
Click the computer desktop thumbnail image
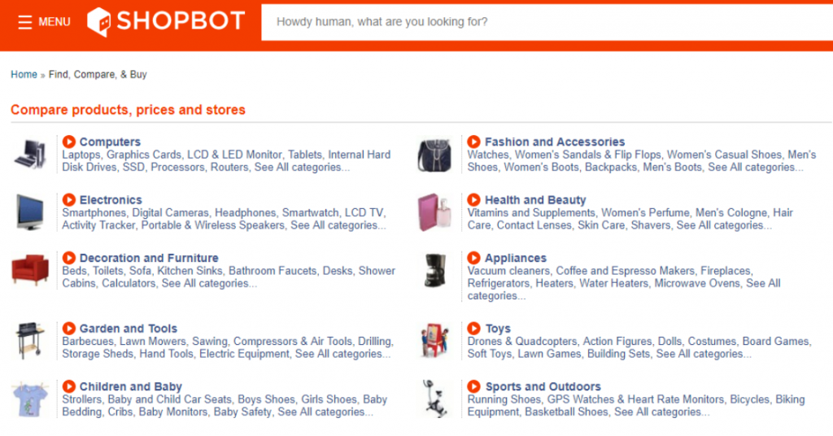click(30, 154)
